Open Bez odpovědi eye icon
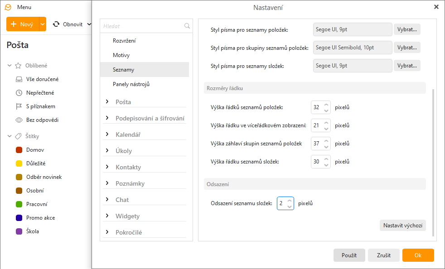Viewport: 445px width, 269px height. tap(19, 120)
